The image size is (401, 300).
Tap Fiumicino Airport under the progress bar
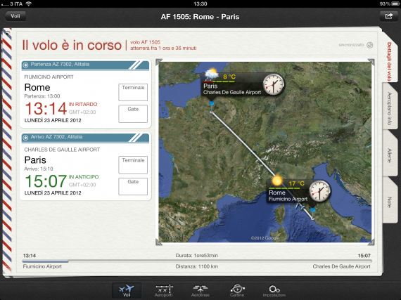coord(42,266)
